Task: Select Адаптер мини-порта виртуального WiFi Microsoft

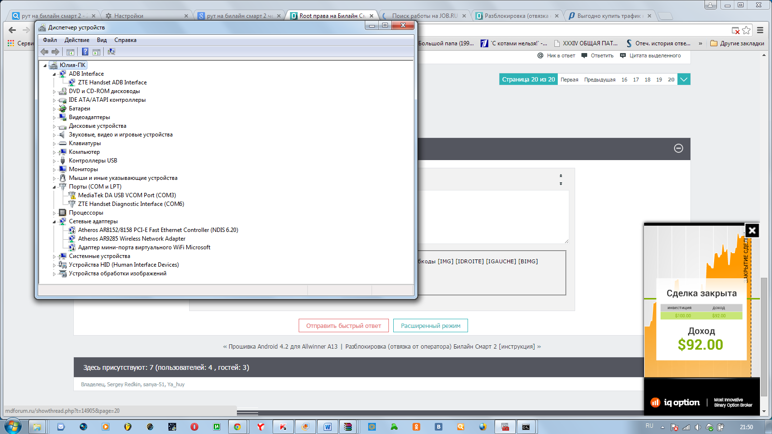Action: (x=144, y=247)
